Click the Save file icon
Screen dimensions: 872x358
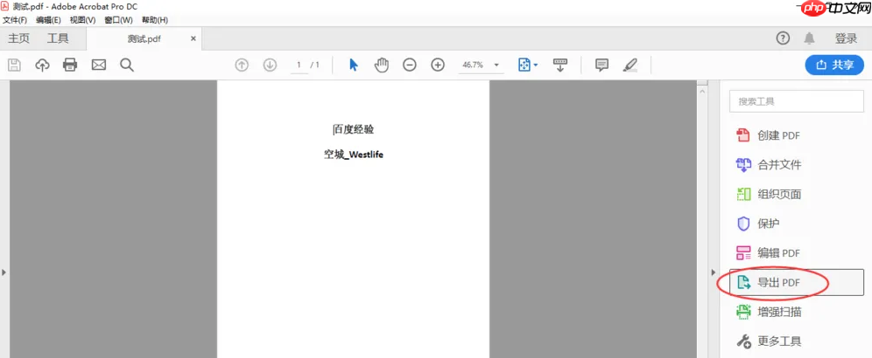click(x=14, y=65)
